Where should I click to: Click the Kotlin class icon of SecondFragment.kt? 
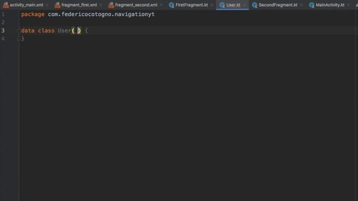coord(255,5)
